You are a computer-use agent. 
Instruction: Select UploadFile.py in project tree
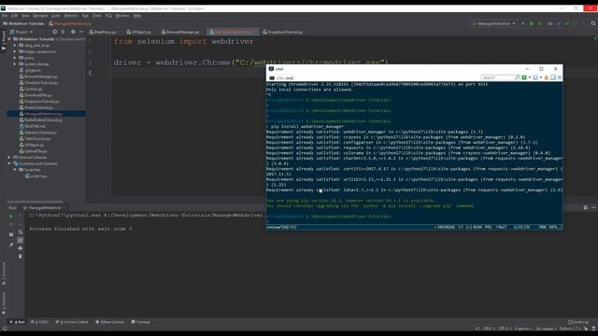[x=33, y=151]
